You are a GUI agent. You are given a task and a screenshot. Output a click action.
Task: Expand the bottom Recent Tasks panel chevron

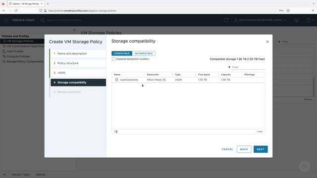[4, 175]
